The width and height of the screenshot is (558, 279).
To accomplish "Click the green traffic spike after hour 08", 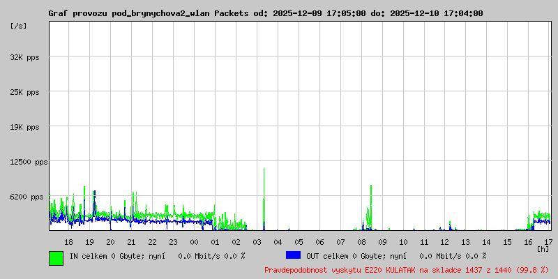I will (x=371, y=207).
